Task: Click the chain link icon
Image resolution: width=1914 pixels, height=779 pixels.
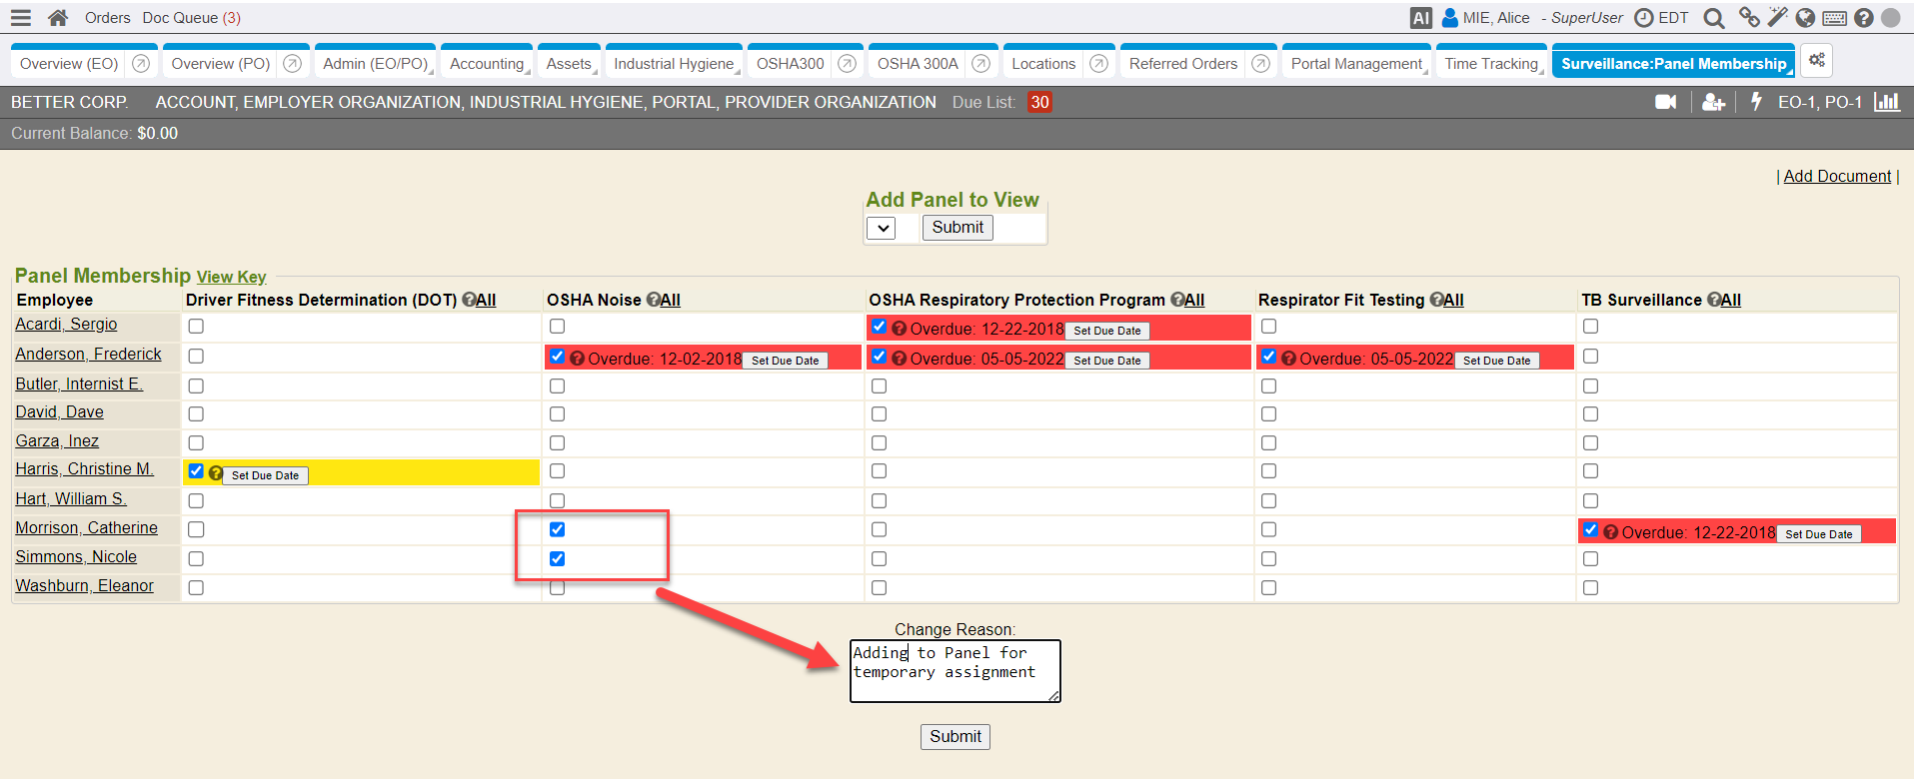Action: point(1749,18)
